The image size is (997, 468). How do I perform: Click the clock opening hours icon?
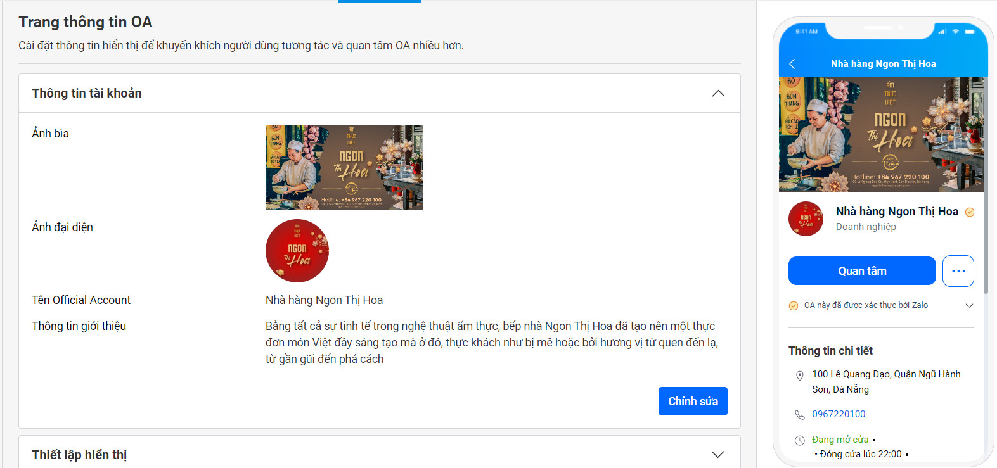point(800,440)
